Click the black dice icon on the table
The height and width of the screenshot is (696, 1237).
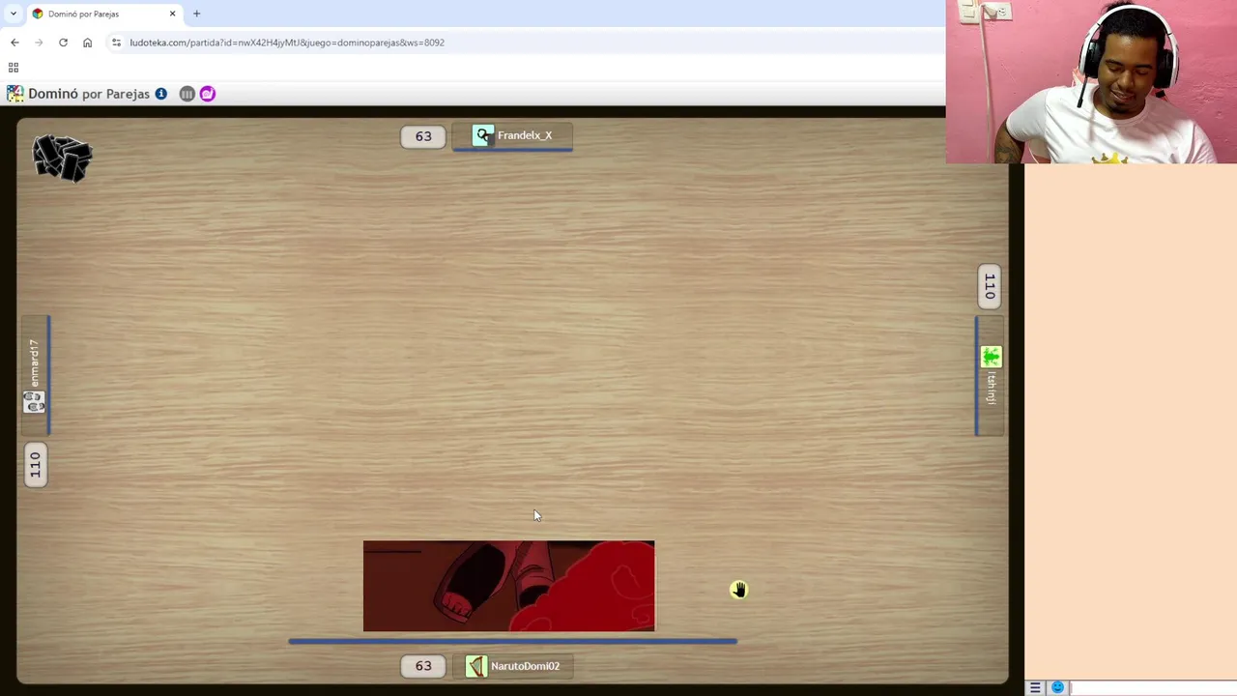(x=62, y=158)
